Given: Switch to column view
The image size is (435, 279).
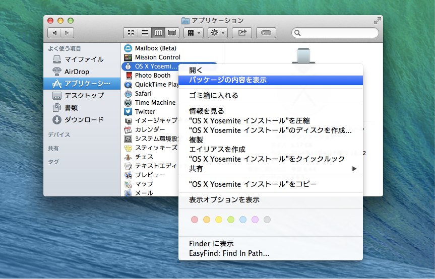Looking at the screenshot, I should pos(158,33).
